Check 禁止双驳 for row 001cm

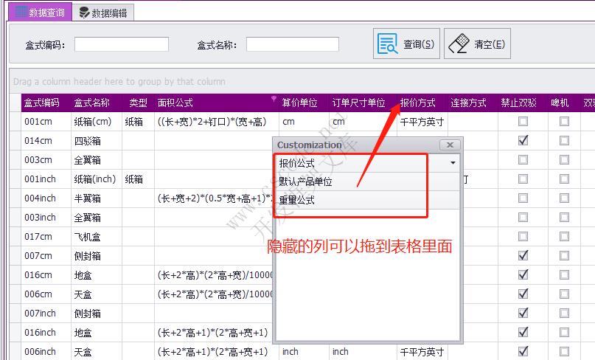523,122
